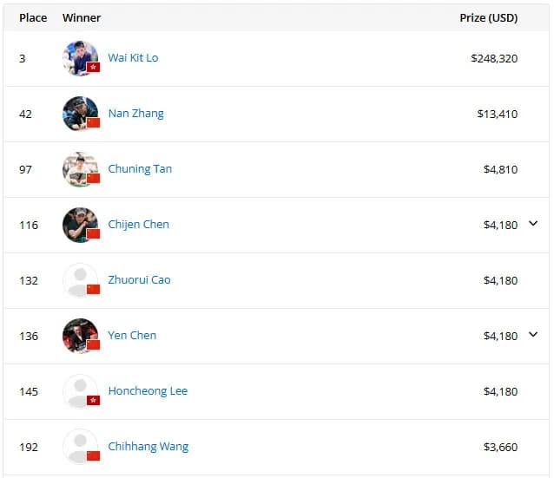554x478 pixels.
Task: Open Nan Zhang player link
Action: [x=136, y=114]
